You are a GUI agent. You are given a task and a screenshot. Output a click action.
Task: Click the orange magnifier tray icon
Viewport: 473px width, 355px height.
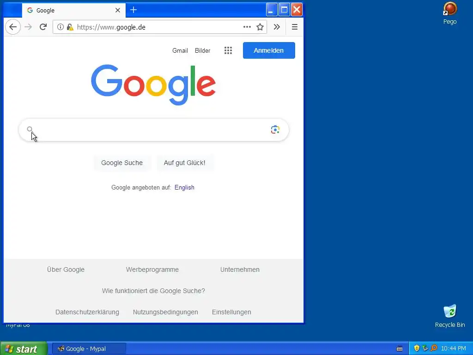coord(434,349)
